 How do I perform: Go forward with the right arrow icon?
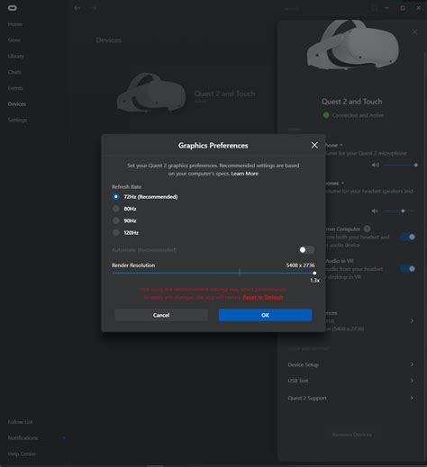pos(94,8)
